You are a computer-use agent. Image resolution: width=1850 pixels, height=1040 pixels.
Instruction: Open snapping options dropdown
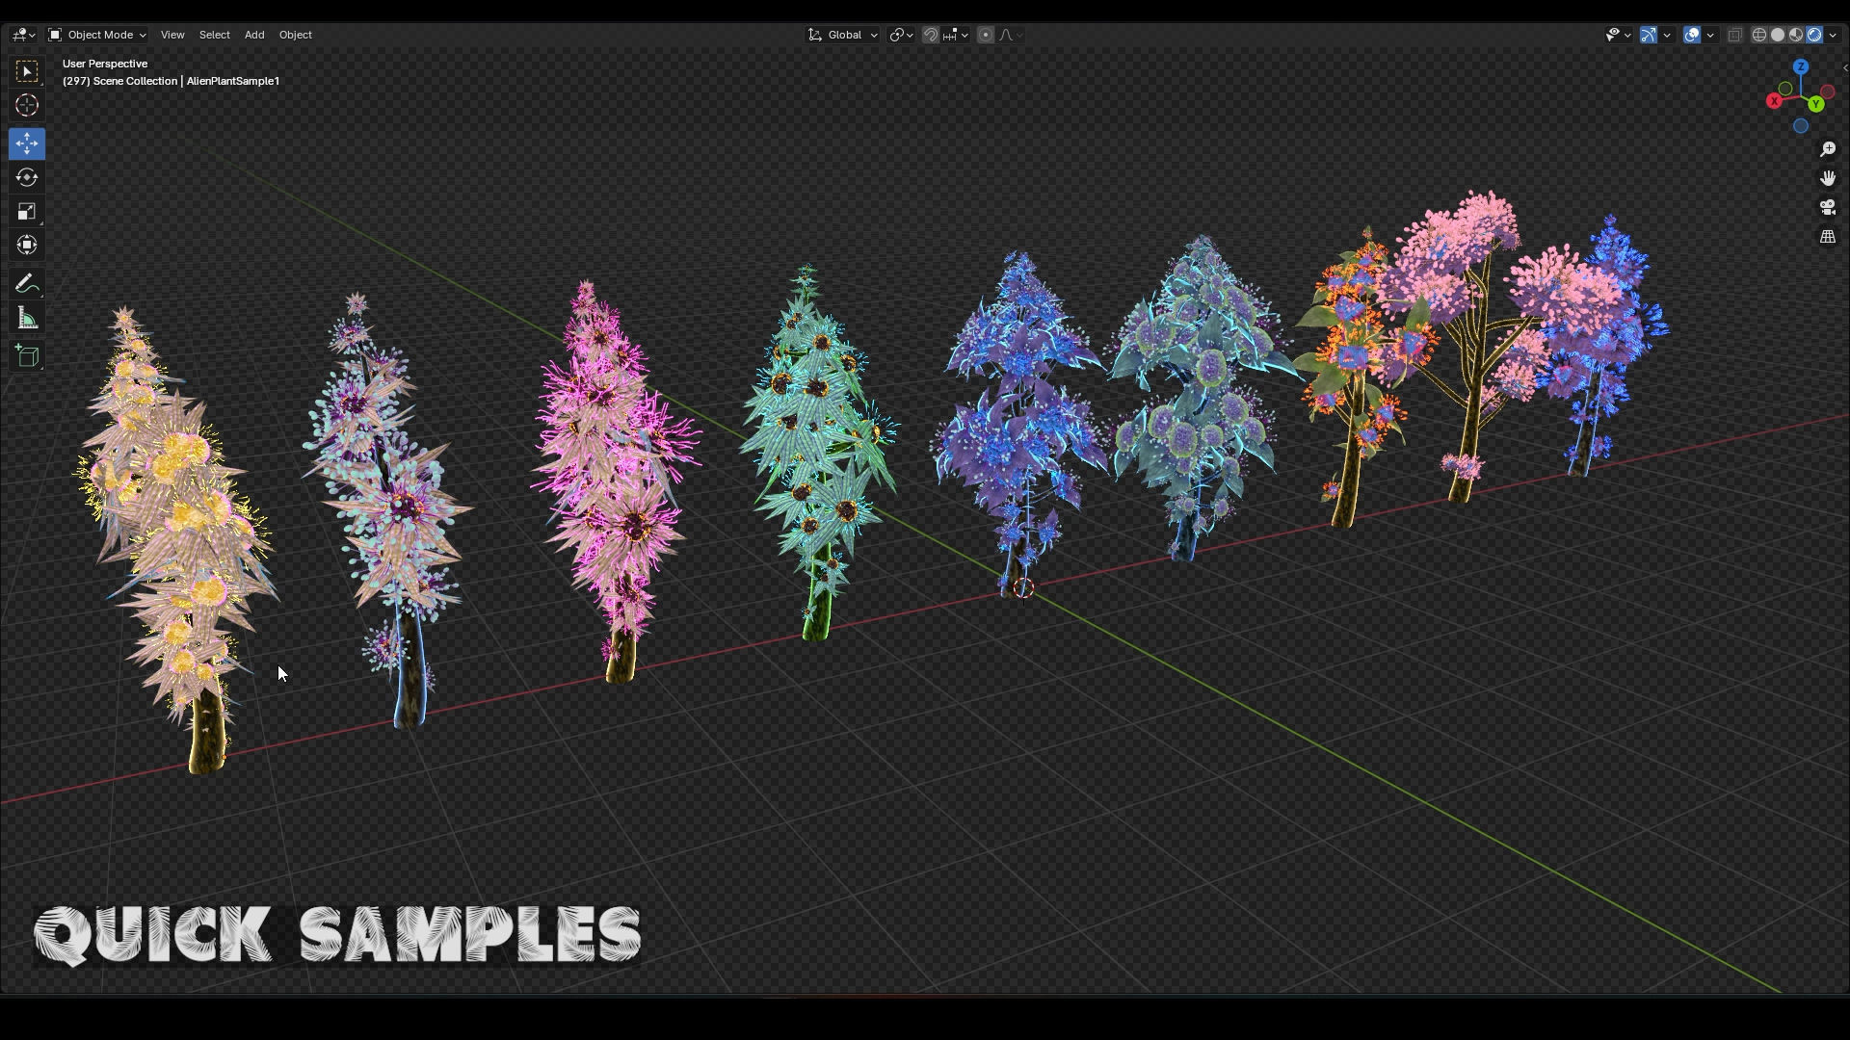coord(956,35)
